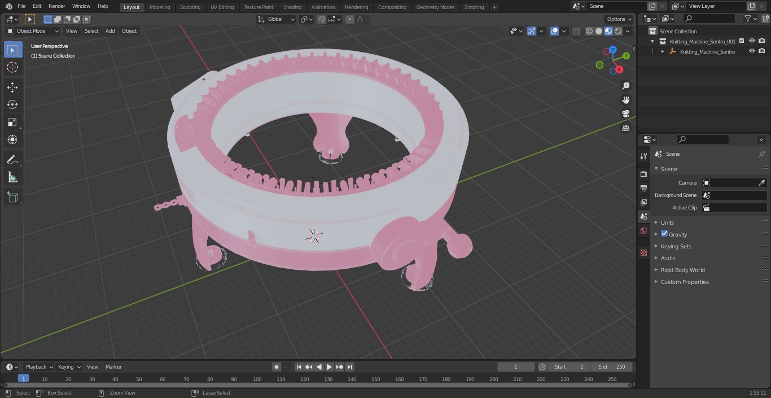Open the World properties tab
Image resolution: width=771 pixels, height=398 pixels.
643,230
